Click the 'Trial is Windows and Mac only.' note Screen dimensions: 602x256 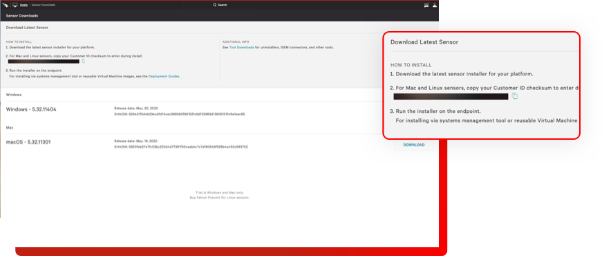coord(220,192)
